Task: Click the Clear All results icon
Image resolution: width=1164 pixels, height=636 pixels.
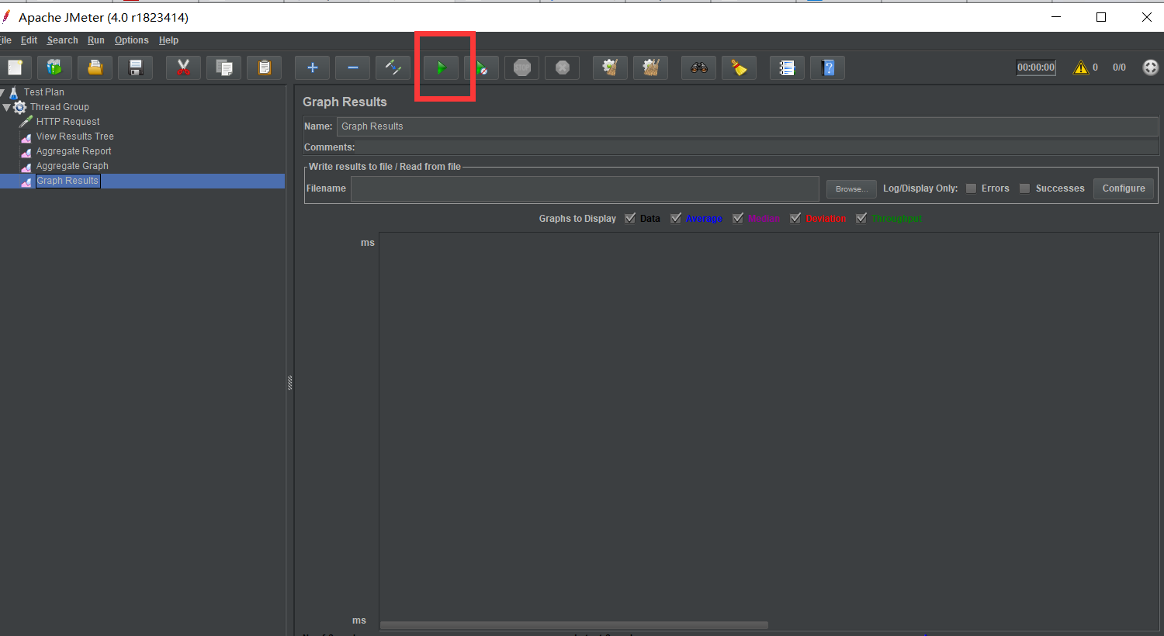Action: [650, 67]
